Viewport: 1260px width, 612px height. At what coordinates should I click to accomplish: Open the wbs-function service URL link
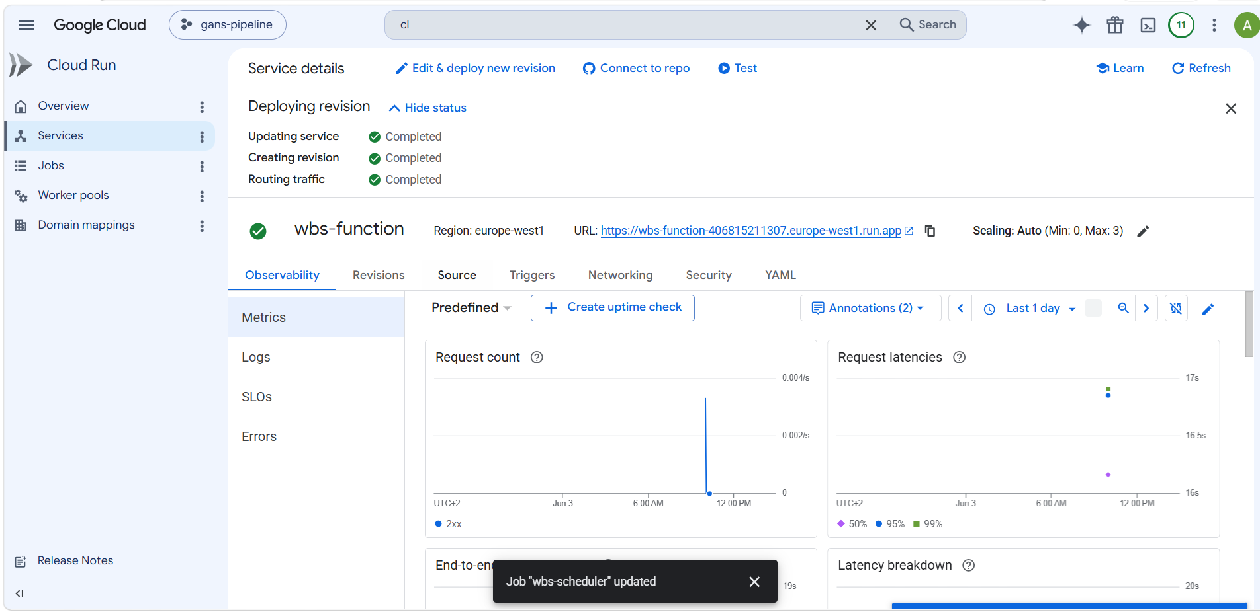click(x=750, y=231)
